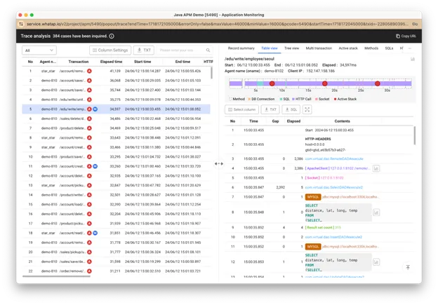Open the SelectDAO#execute2 method link
This screenshot has height=305, width=438.
(334, 187)
